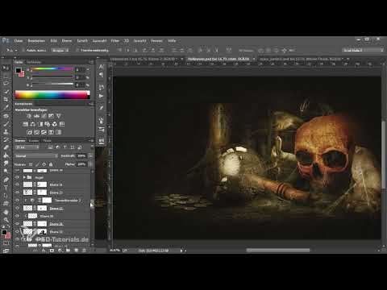
Task: Pick a color from the spectrum ramp
Action: coord(52,95)
